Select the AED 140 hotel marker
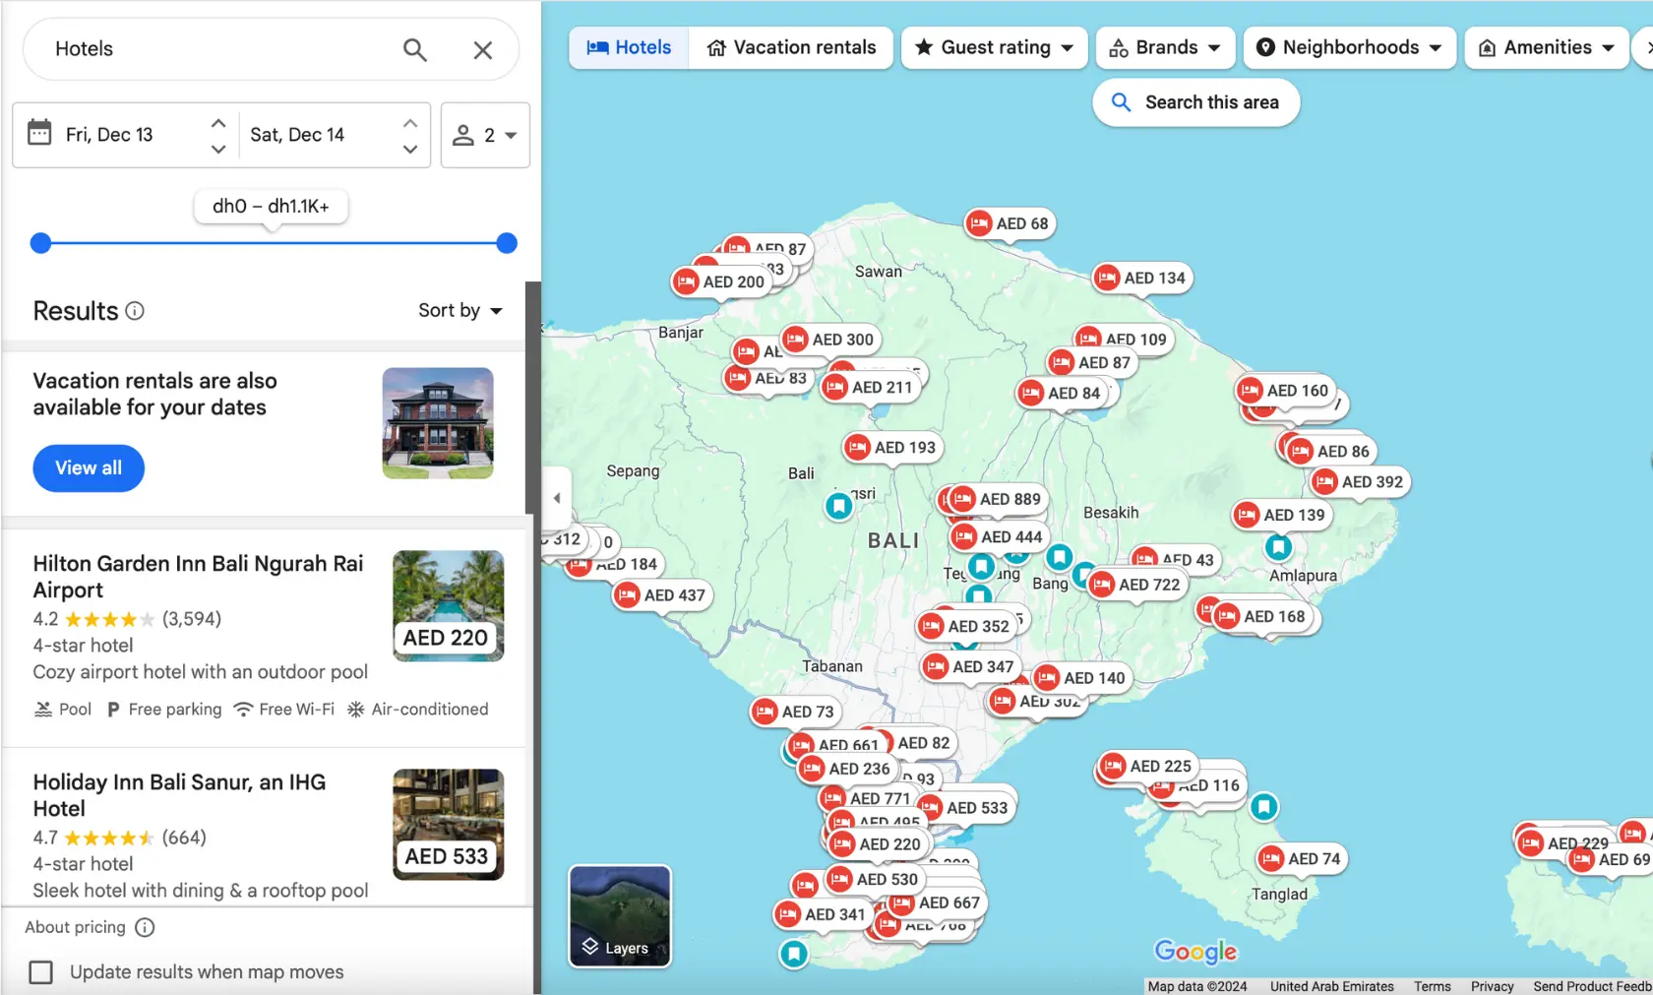Viewport: 1653px width, 995px height. [1080, 678]
